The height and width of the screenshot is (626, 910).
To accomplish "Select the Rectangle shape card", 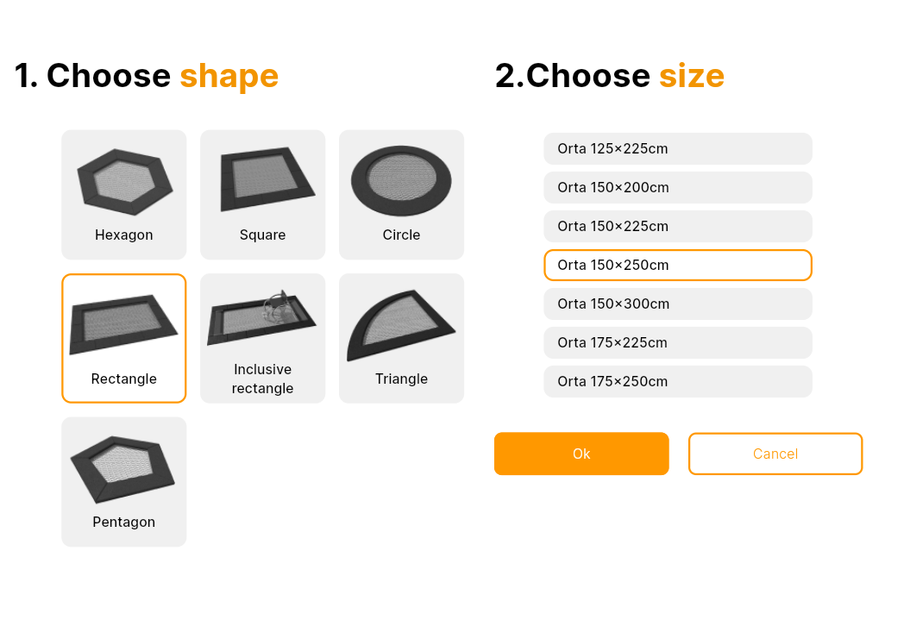I will (123, 338).
